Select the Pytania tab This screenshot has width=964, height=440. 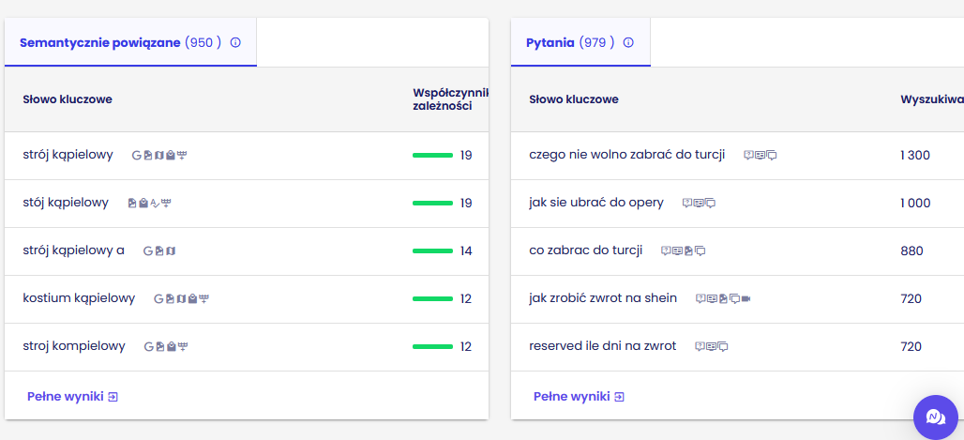point(580,42)
